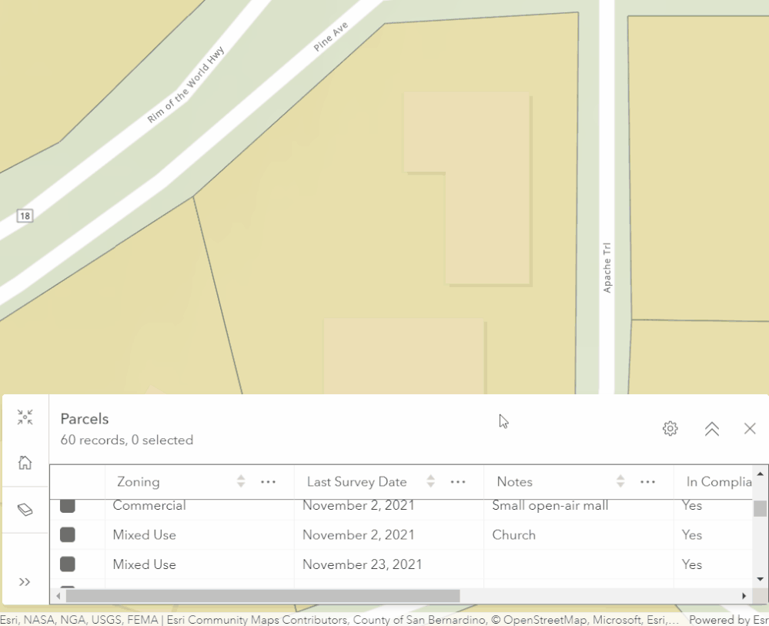Click the '60 records, 0 selected' status text
The image size is (769, 626).
(x=126, y=440)
